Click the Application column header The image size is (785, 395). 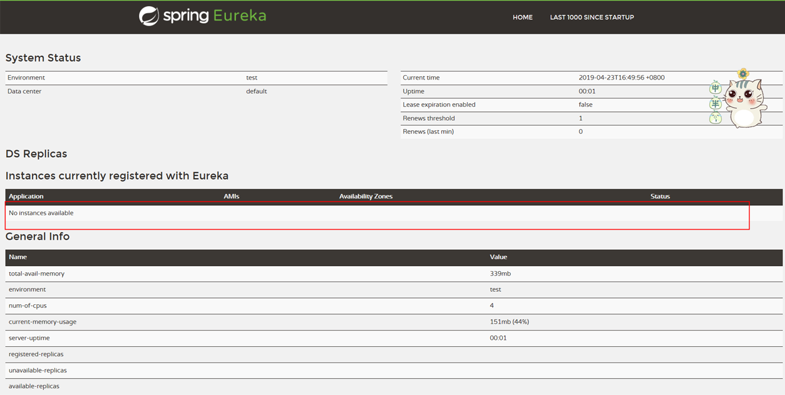point(26,197)
